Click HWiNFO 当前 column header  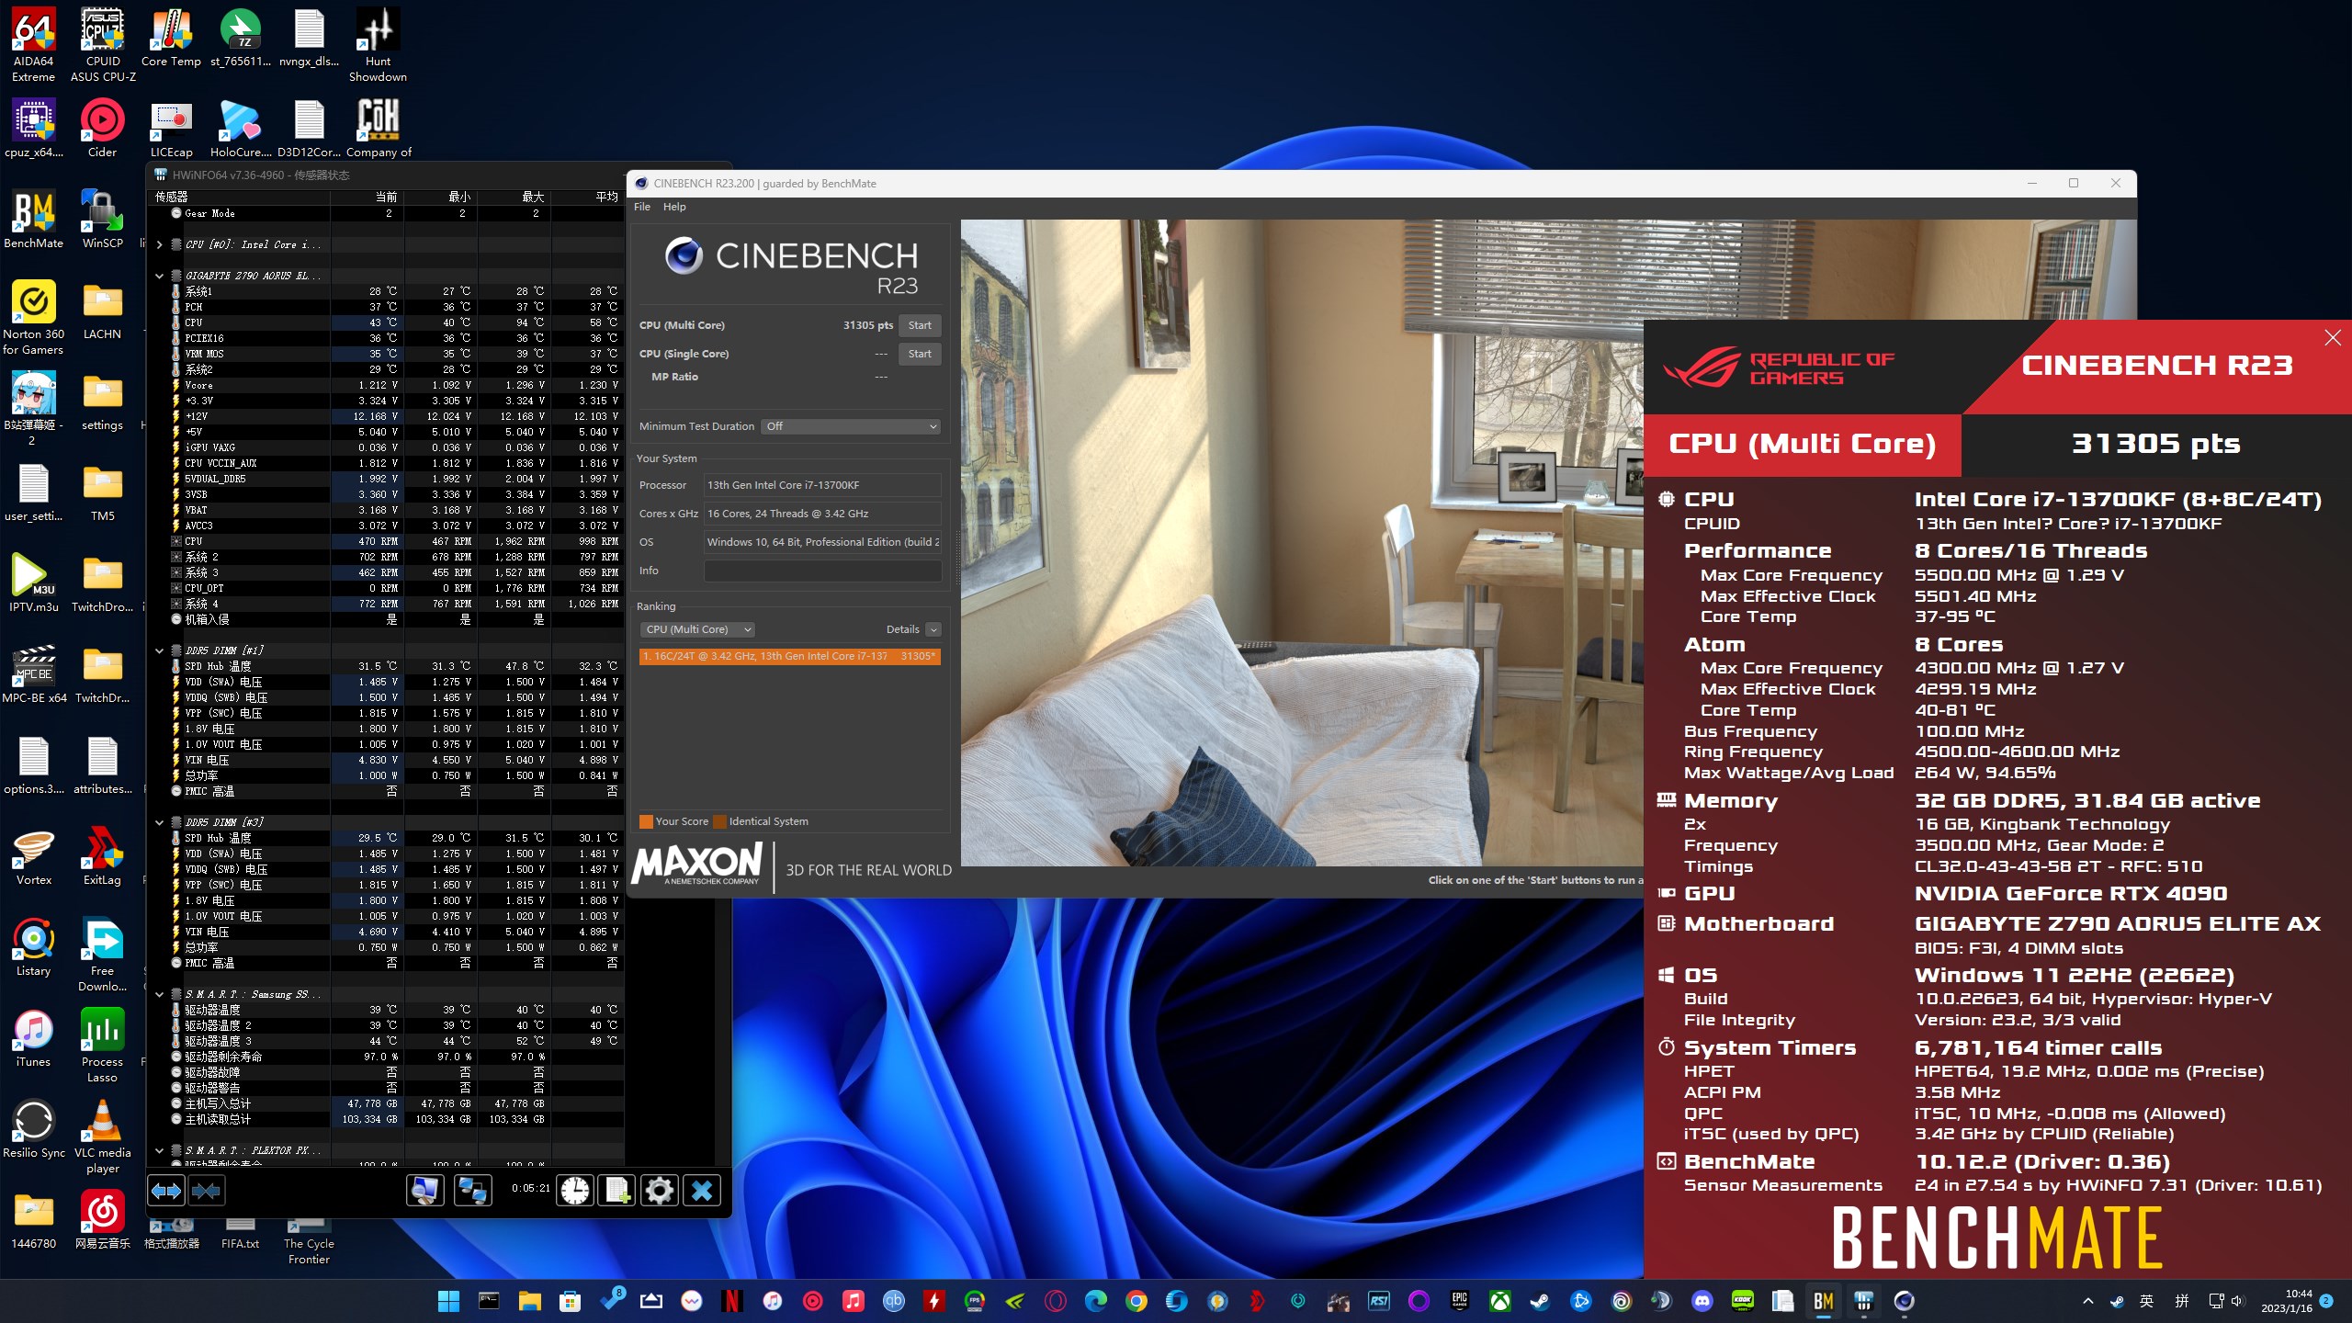[367, 197]
